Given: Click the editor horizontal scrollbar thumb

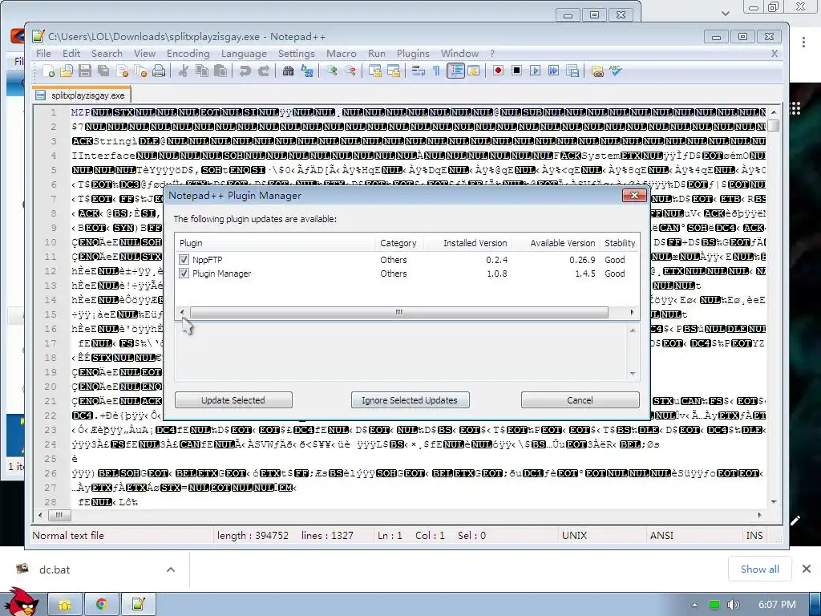Looking at the screenshot, I should click(59, 516).
